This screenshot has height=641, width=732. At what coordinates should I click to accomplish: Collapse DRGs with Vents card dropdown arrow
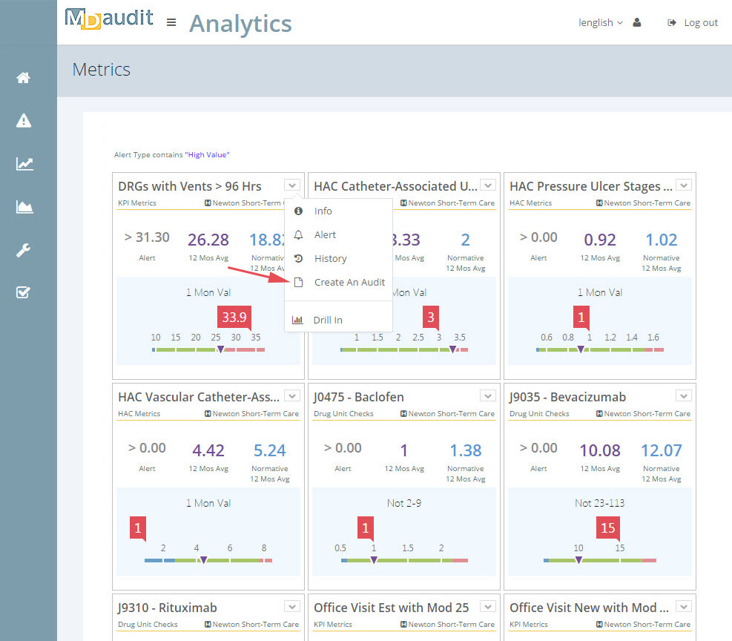pos(292,185)
